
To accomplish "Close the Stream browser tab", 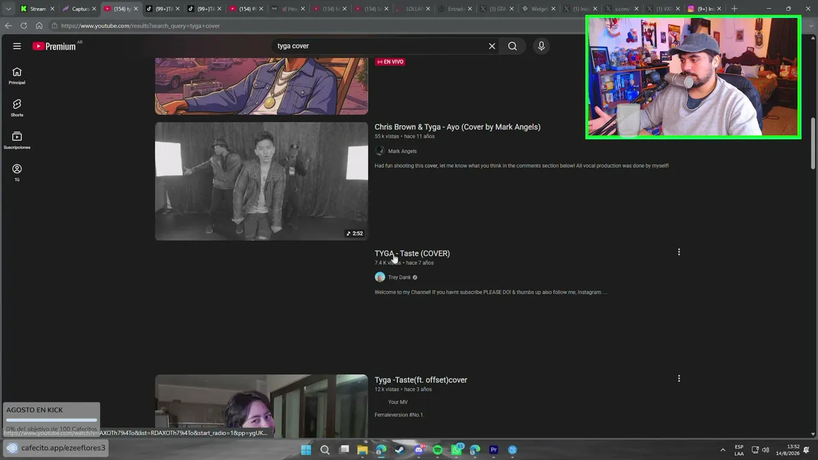I will 52,9.
